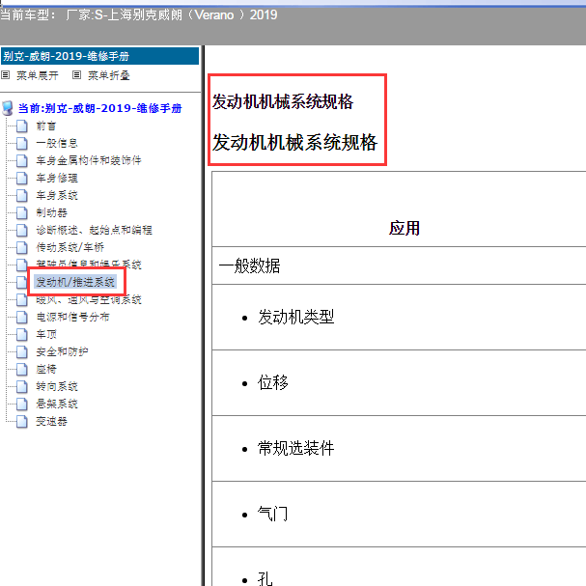Click the document icon beside 一般信息
The image size is (586, 586).
click(21, 143)
